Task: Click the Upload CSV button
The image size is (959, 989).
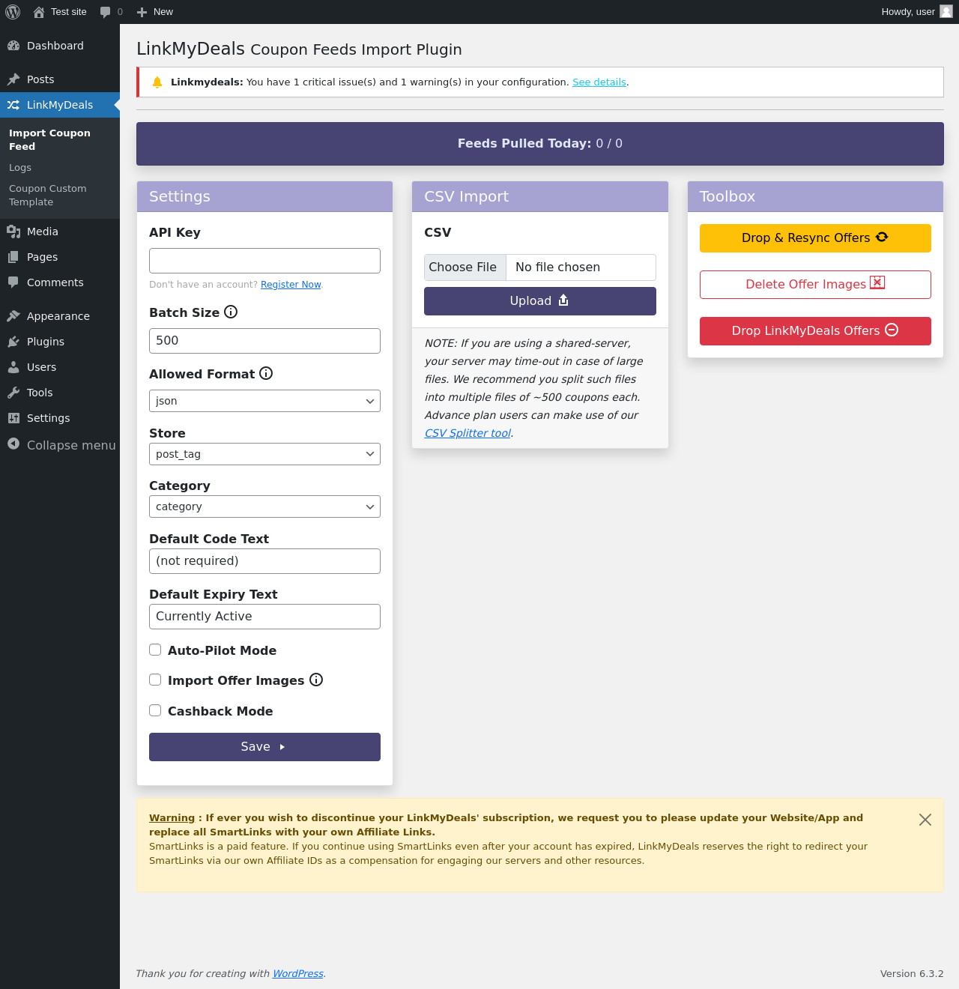Action: 540,301
